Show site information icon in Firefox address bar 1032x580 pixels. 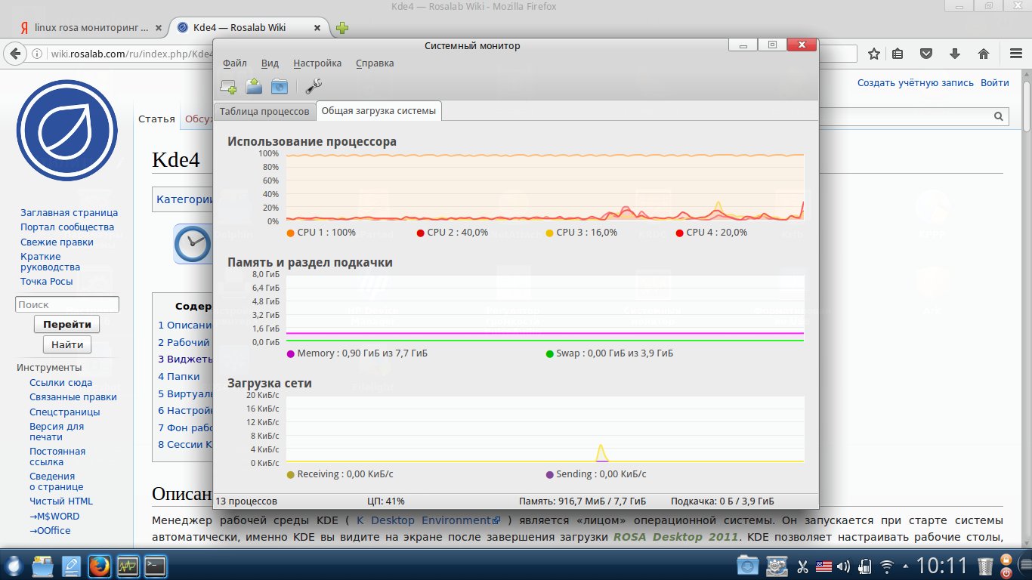(x=36, y=54)
